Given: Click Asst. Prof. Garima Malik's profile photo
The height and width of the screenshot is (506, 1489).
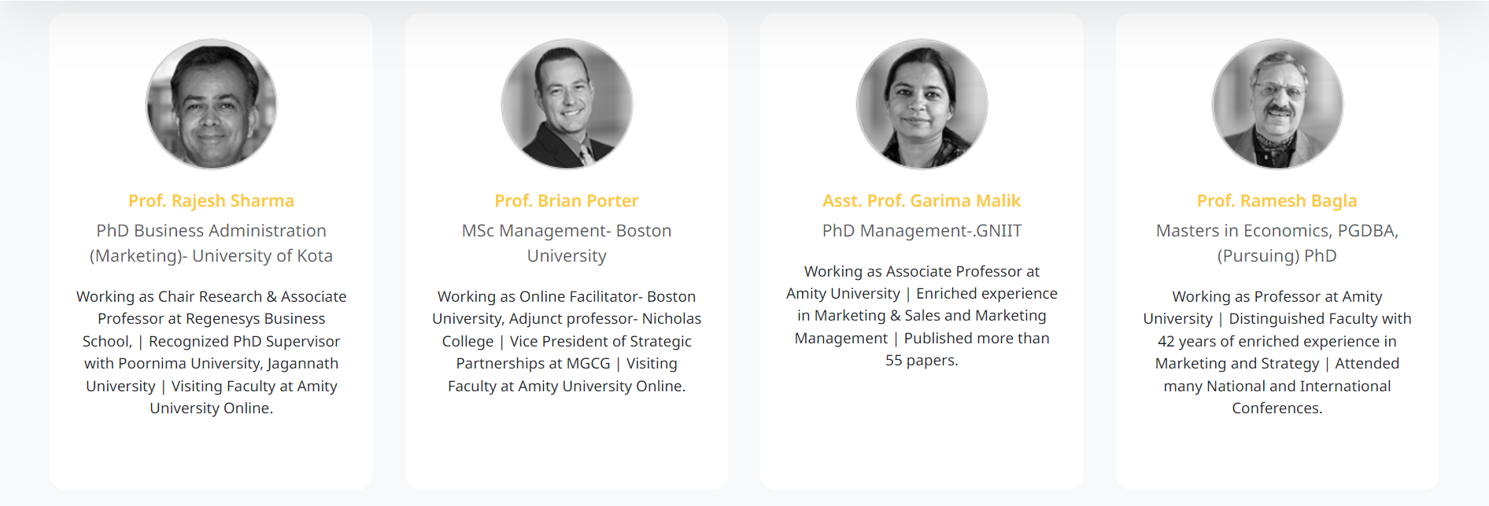Looking at the screenshot, I should [x=922, y=104].
